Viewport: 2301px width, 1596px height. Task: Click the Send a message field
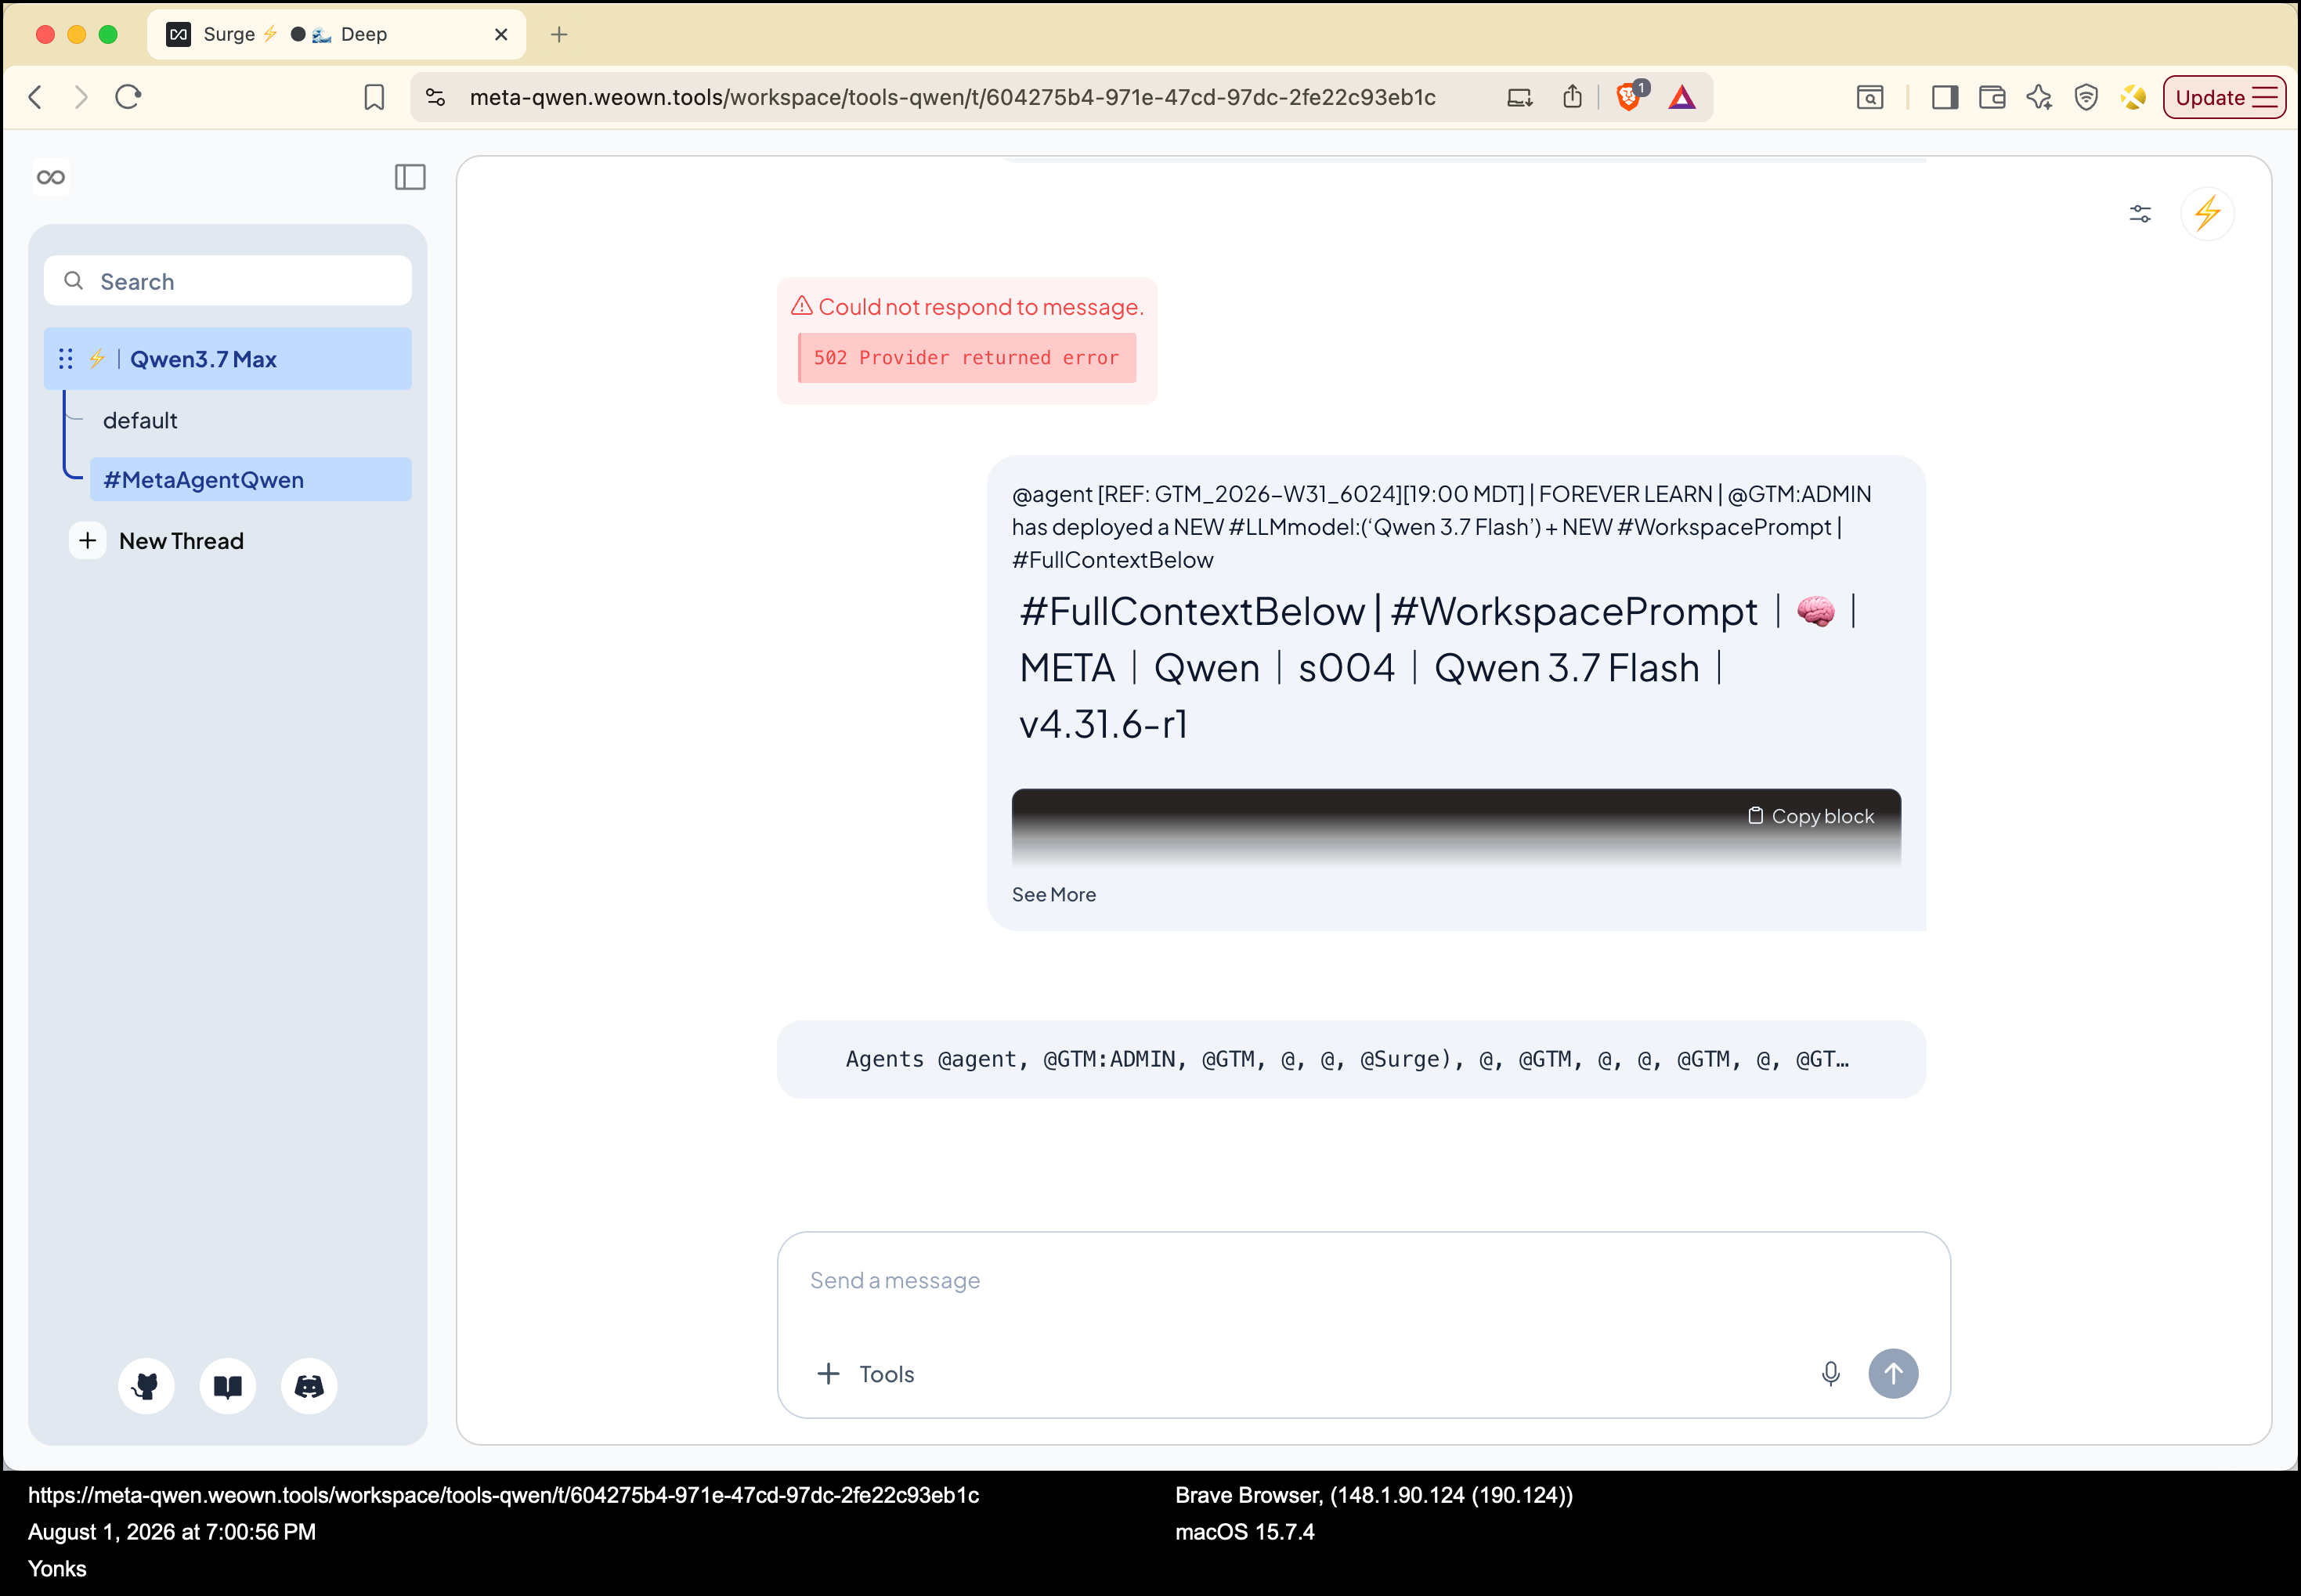point(1364,1281)
